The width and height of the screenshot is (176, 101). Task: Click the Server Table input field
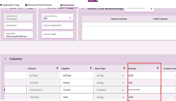click(x=57, y=35)
